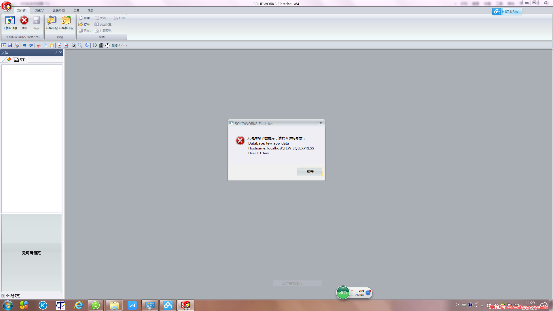Click the 环境压缩 archive environment icon
The height and width of the screenshot is (311, 553).
pyautogui.click(x=52, y=23)
